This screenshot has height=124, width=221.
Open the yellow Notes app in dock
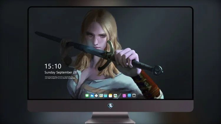111,96
